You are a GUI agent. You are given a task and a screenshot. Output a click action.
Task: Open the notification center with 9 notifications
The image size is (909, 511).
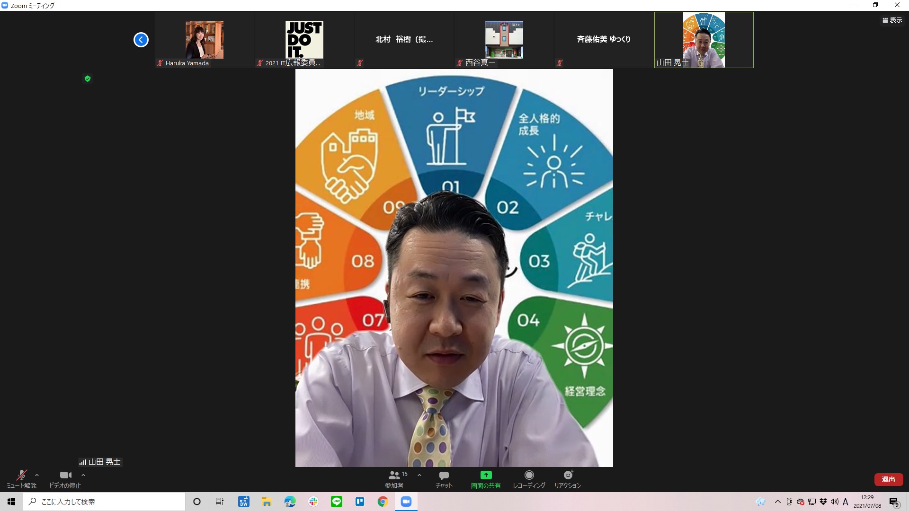pyautogui.click(x=894, y=502)
